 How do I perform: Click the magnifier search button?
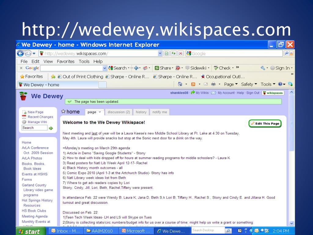coord(287,53)
